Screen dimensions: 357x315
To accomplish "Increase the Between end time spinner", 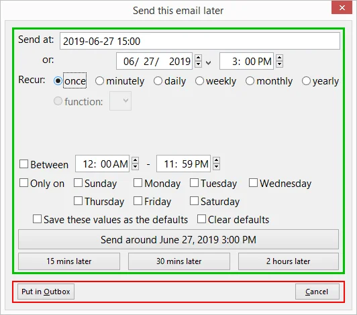I will coord(216,160).
